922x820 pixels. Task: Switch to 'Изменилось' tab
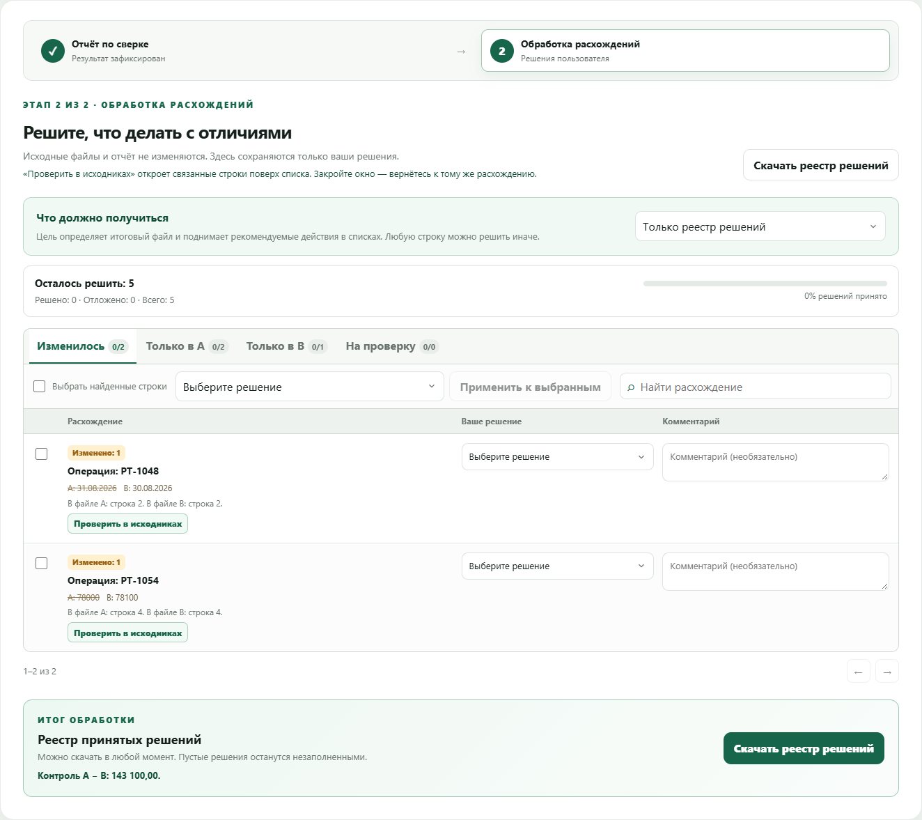[x=83, y=346]
